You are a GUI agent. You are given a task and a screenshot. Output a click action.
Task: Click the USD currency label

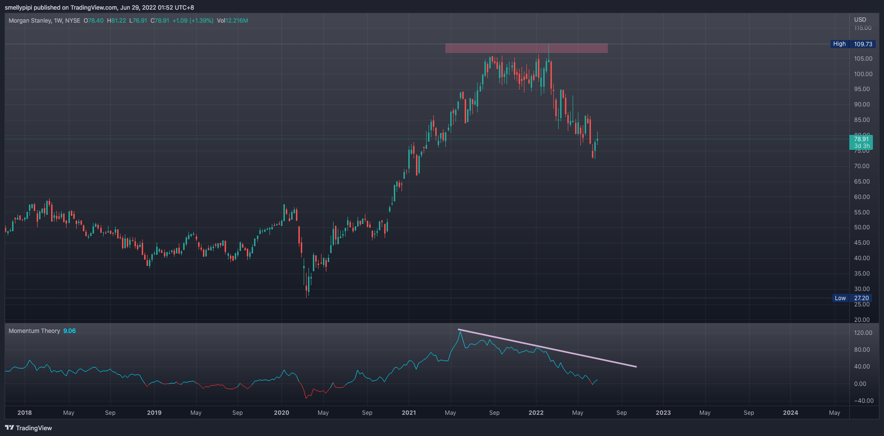pos(860,20)
